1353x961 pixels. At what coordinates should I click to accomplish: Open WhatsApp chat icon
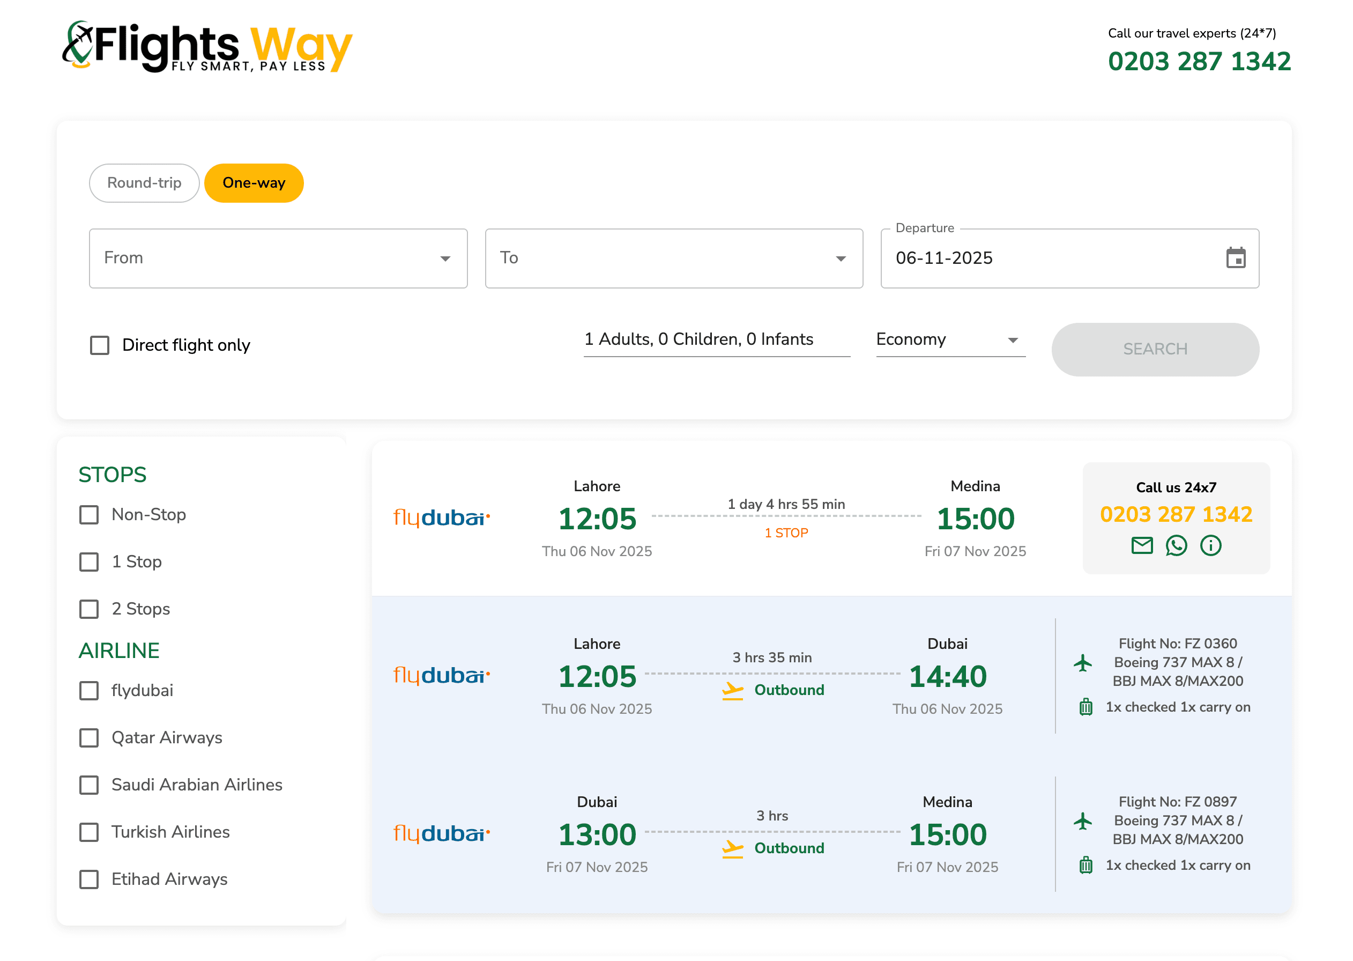[x=1176, y=545]
